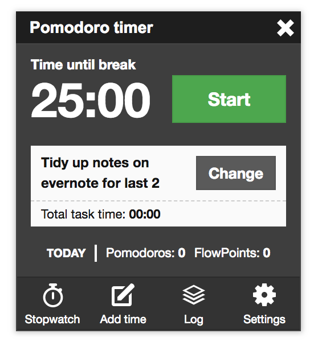Click the FlowPoints: 0 counter
The height and width of the screenshot is (346, 318).
pos(233,253)
